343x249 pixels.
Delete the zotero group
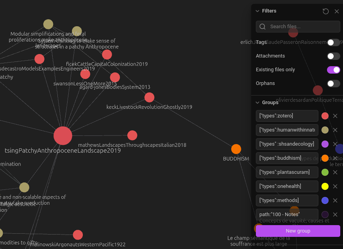click(335, 116)
